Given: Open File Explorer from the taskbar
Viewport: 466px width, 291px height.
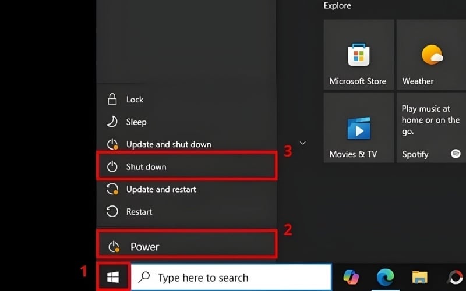Looking at the screenshot, I should click(x=420, y=277).
